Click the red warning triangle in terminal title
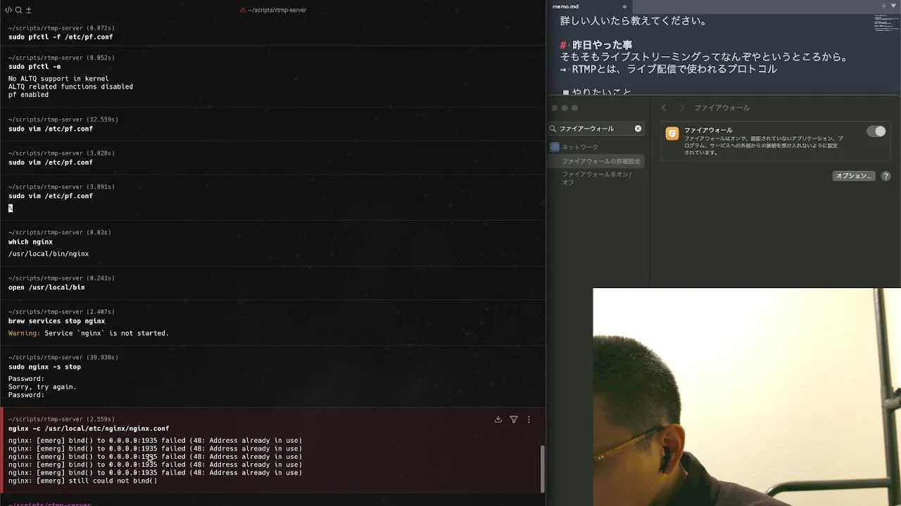The image size is (901, 506). pos(243,10)
